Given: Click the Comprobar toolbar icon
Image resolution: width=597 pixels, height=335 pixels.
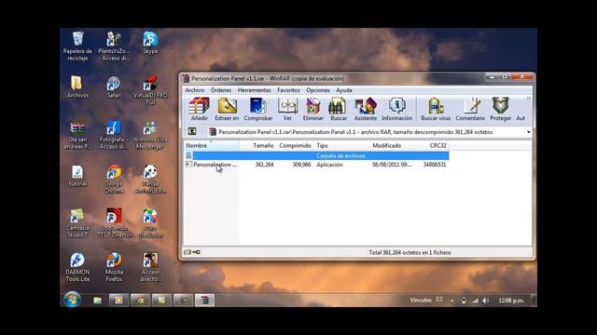Looking at the screenshot, I should click(x=258, y=110).
